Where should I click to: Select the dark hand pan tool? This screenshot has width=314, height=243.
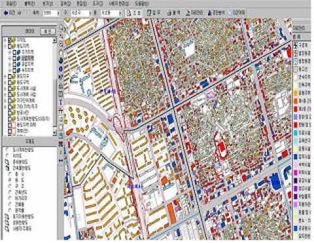(x=61, y=60)
